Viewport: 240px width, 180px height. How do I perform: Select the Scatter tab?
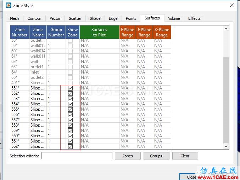pyautogui.click(x=75, y=18)
